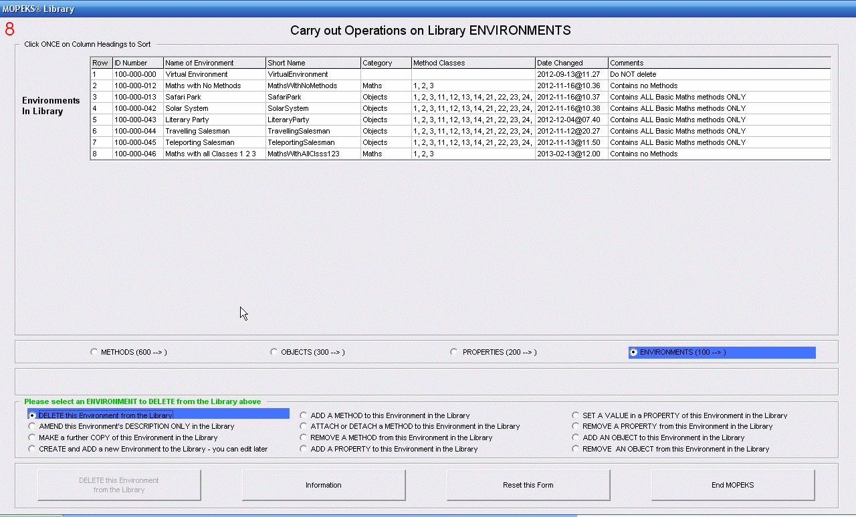Sort table by Row column heading
This screenshot has width=856, height=517.
tap(102, 63)
